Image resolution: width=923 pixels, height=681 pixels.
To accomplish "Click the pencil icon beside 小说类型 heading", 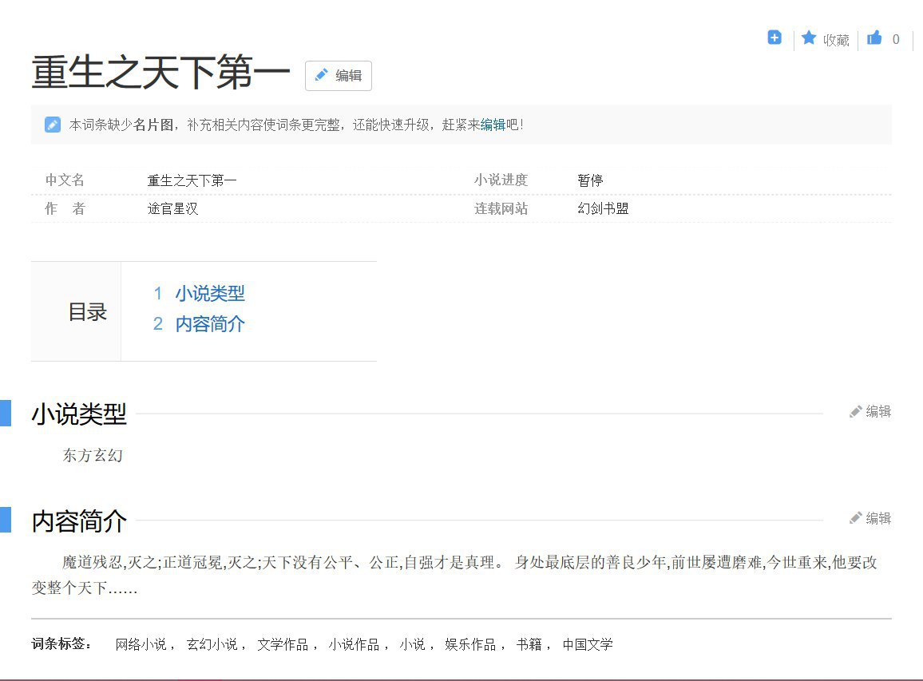I will [x=856, y=412].
